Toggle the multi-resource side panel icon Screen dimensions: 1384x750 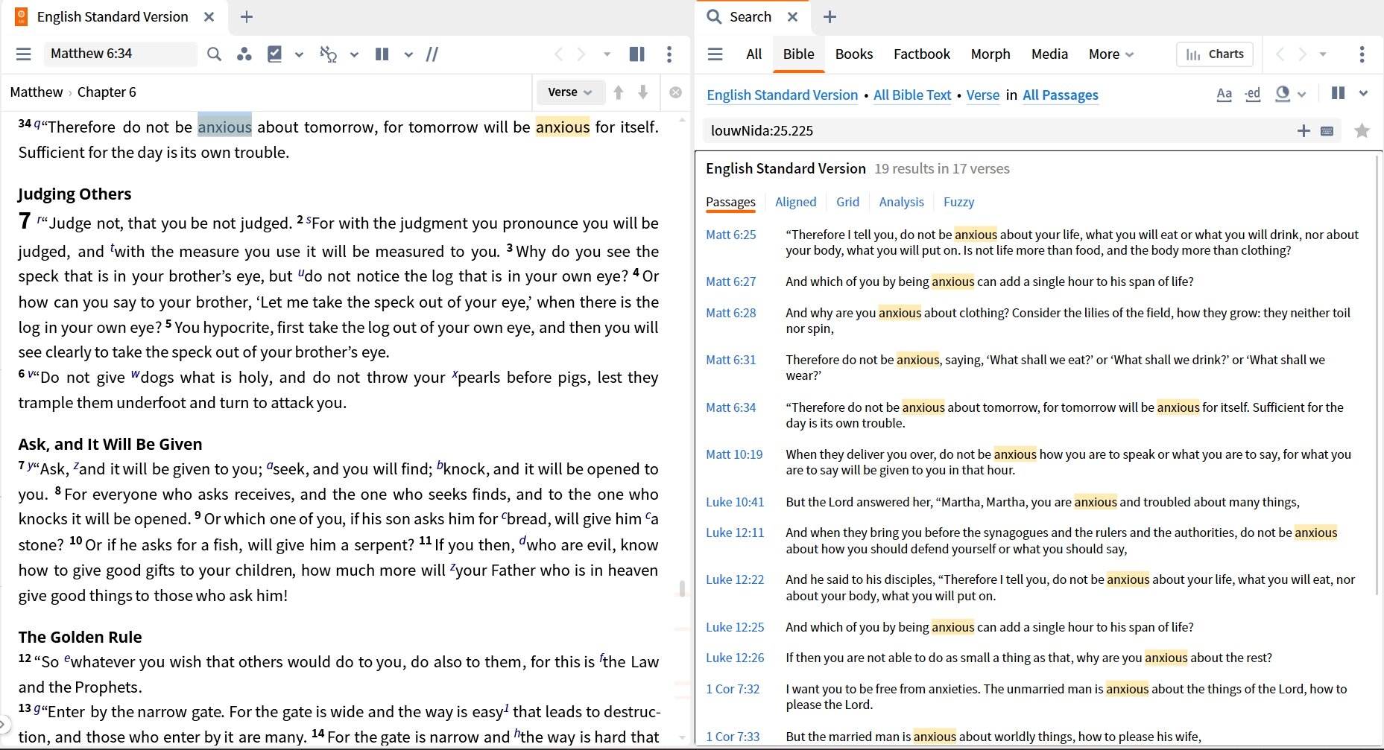coord(637,54)
